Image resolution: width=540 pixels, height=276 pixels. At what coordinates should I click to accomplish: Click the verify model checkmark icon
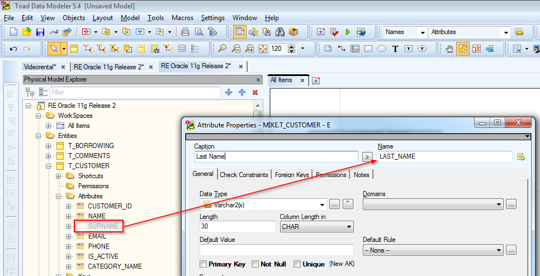[x=334, y=32]
